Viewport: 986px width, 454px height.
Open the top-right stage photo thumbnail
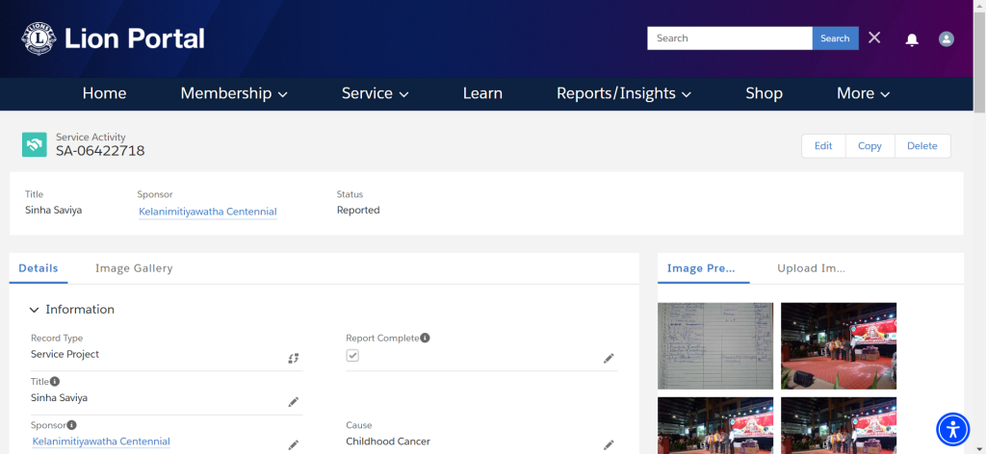839,346
